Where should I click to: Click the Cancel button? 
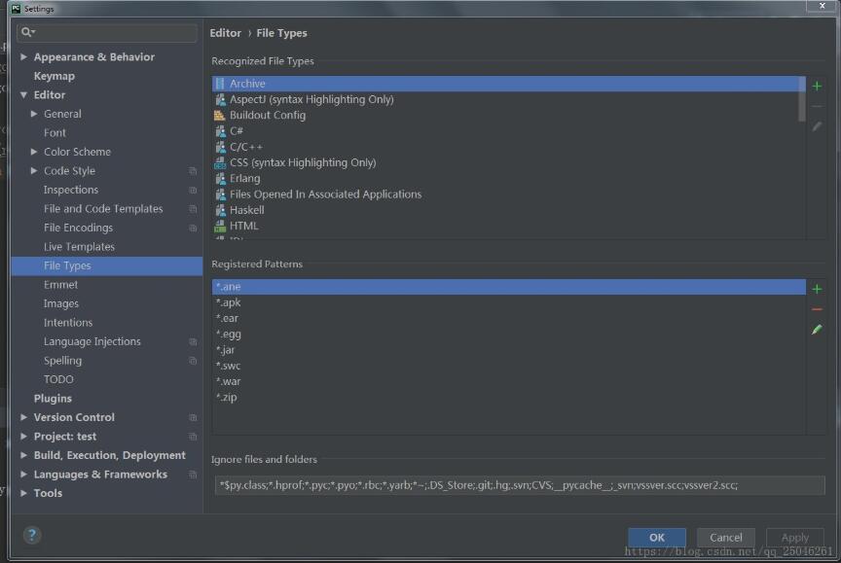point(725,537)
